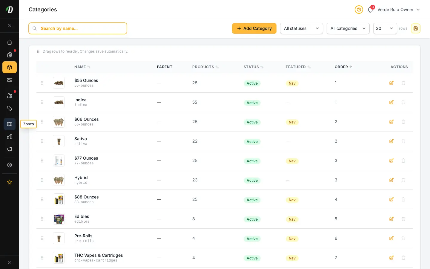Sort table by Status column
The height and width of the screenshot is (269, 430).
(x=254, y=67)
